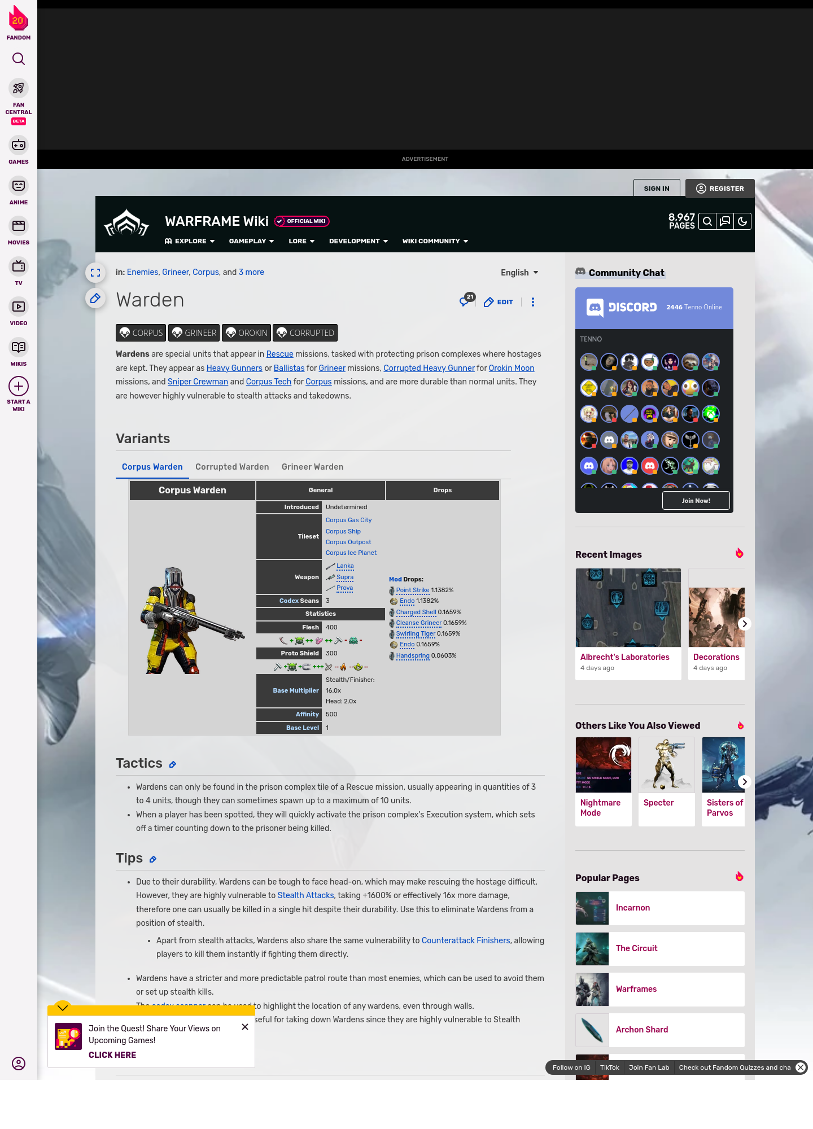Expand the Gameplay menu
Image resolution: width=813 pixels, height=1129 pixels.
(251, 241)
